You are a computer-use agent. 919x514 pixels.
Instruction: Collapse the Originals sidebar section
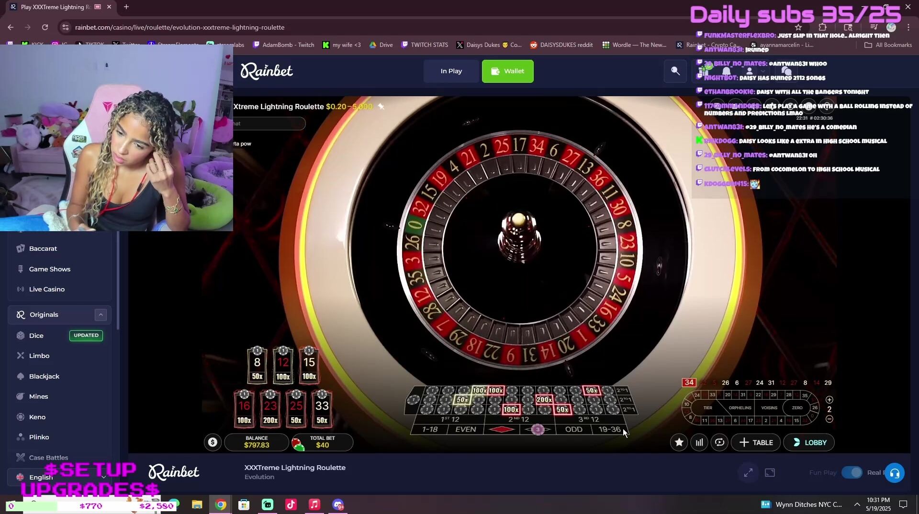coord(101,315)
